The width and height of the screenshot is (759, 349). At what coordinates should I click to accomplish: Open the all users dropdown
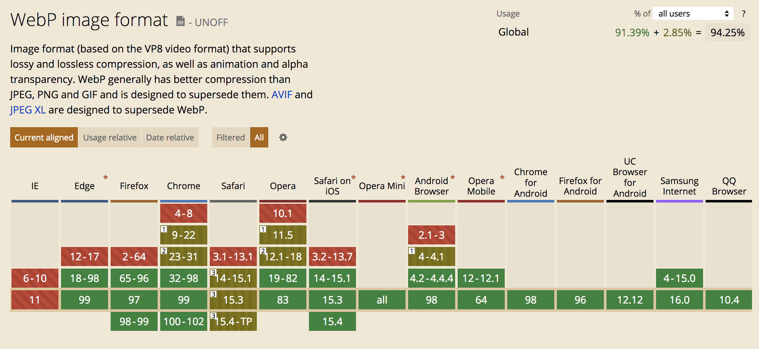pyautogui.click(x=693, y=14)
